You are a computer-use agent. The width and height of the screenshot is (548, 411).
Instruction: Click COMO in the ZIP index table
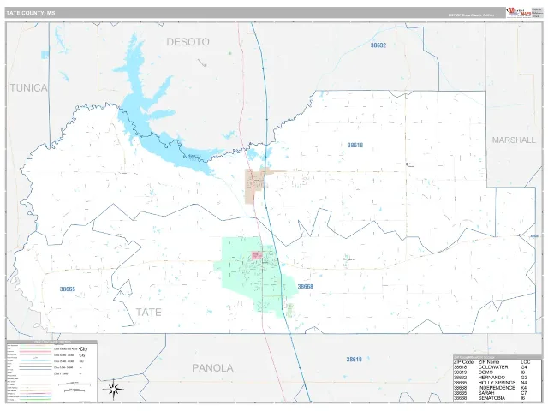click(485, 372)
